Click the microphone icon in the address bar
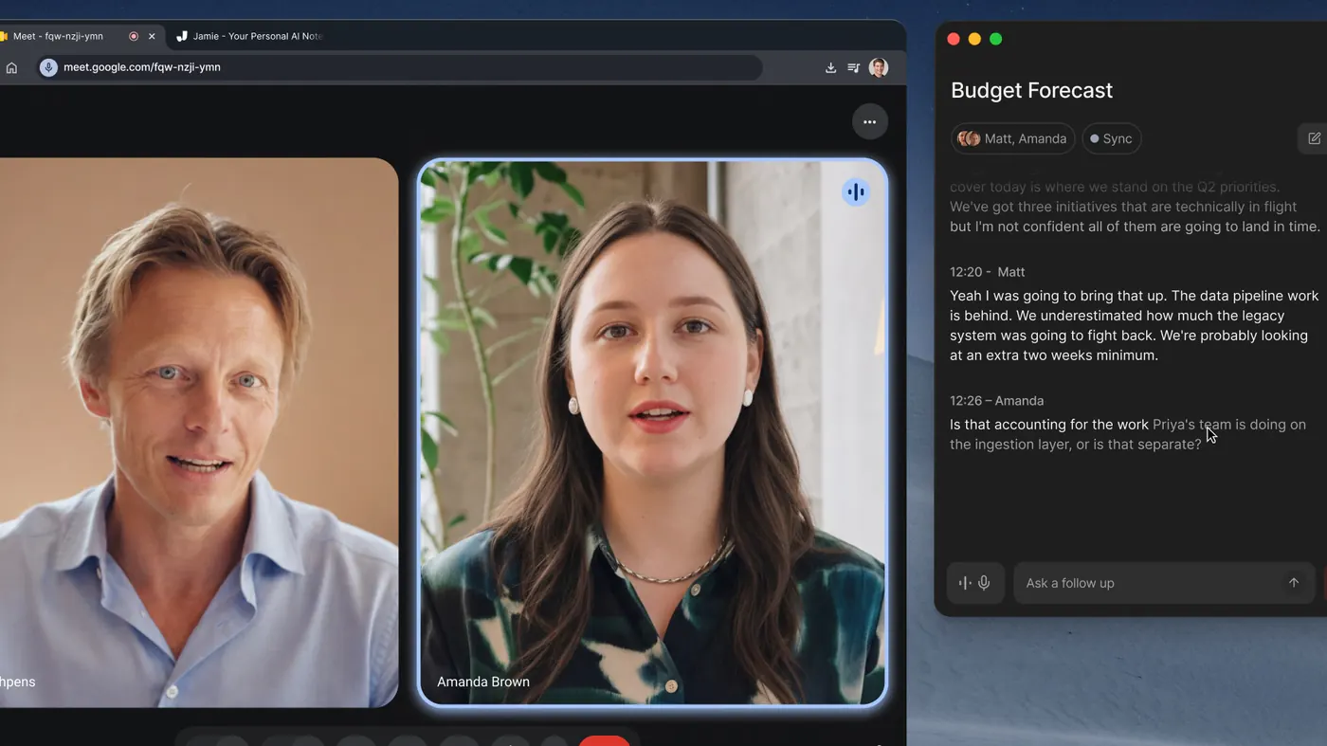The width and height of the screenshot is (1327, 746). coord(48,67)
